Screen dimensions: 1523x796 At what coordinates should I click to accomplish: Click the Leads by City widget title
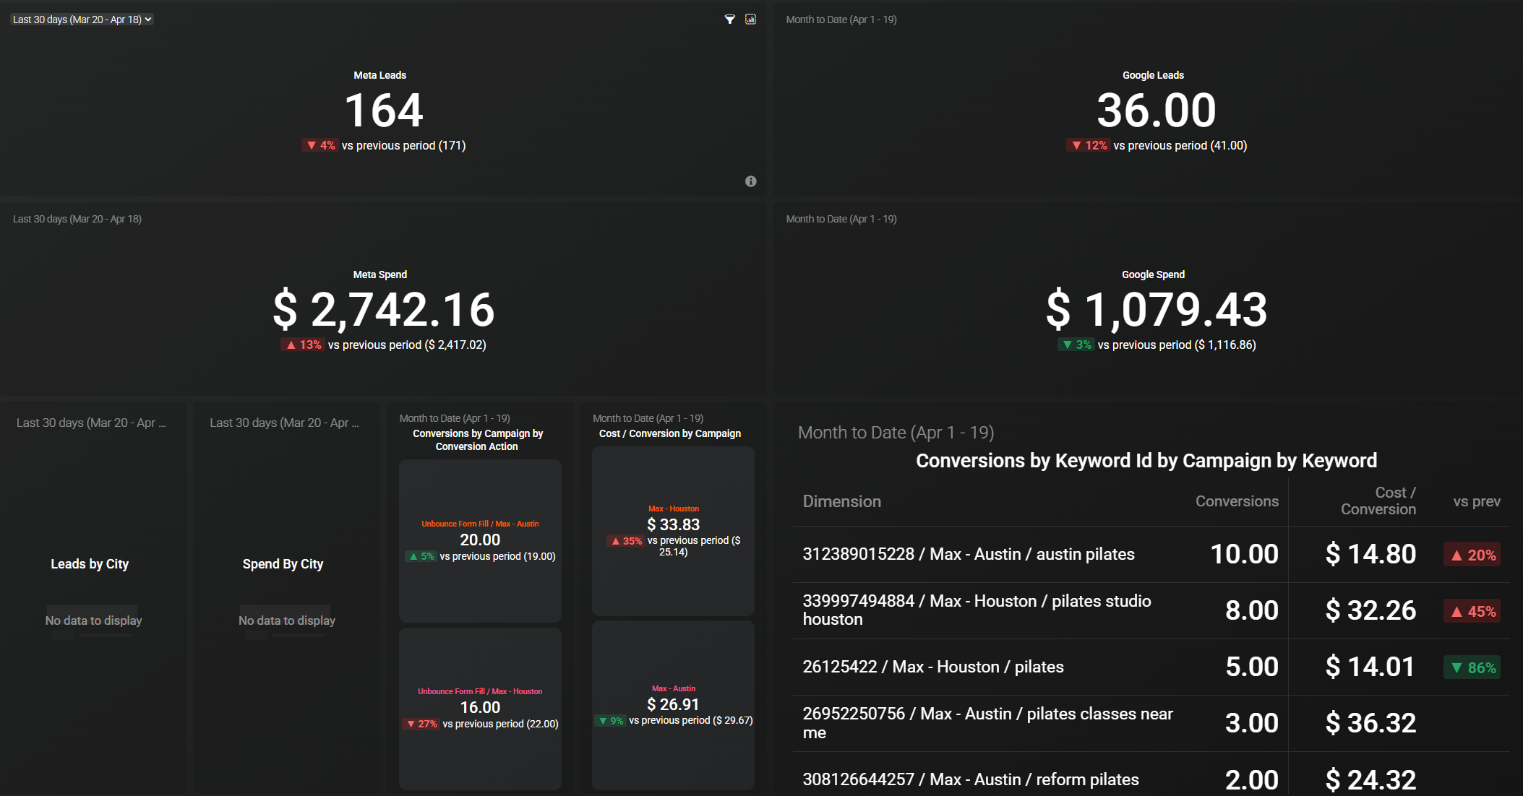click(x=90, y=564)
